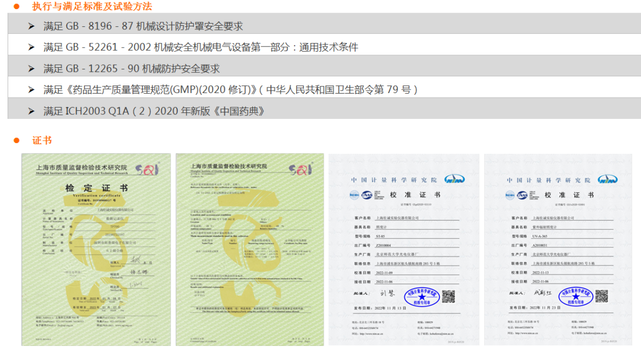Select the 执行与满足标准及试验方法 section heading
This screenshot has width=641, height=350.
(92, 7)
